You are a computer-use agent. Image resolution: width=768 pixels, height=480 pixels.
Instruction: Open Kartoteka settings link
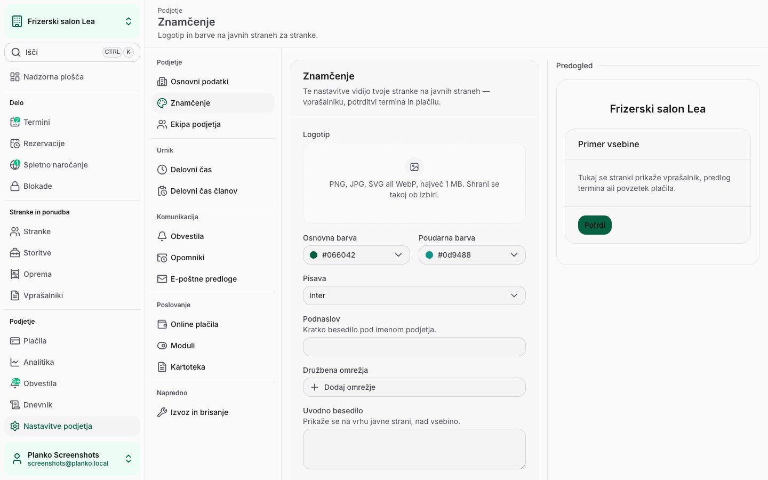[x=213, y=367]
